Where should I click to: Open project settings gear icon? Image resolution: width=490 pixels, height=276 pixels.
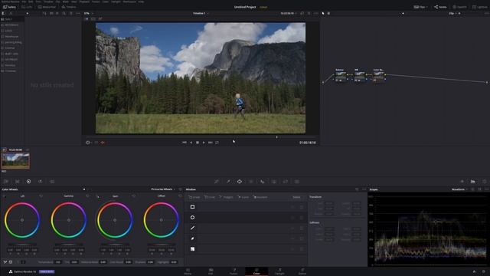[484, 271]
